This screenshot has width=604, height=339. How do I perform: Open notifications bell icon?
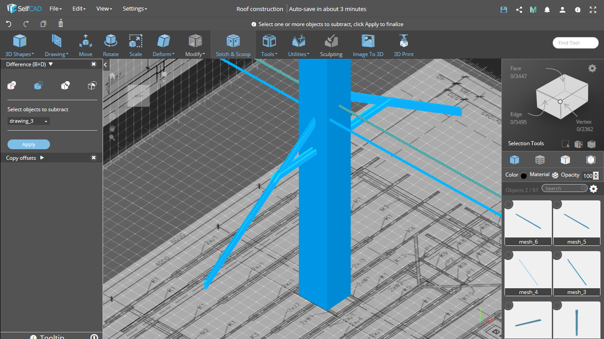(547, 9)
